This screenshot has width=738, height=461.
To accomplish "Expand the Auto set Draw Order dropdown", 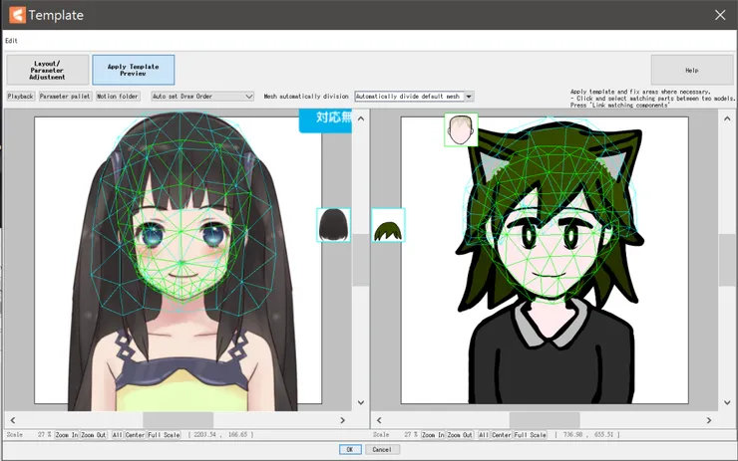I will tap(202, 97).
